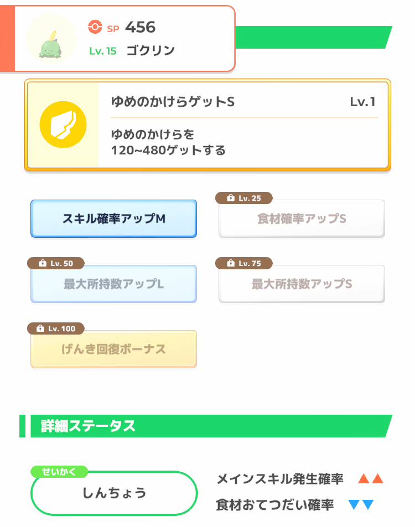
Task: Tap the lock icon on Lv. 100 badge
Action: pyautogui.click(x=40, y=328)
